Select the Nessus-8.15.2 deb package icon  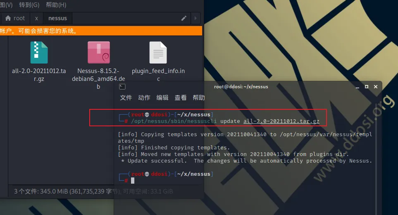coord(98,52)
